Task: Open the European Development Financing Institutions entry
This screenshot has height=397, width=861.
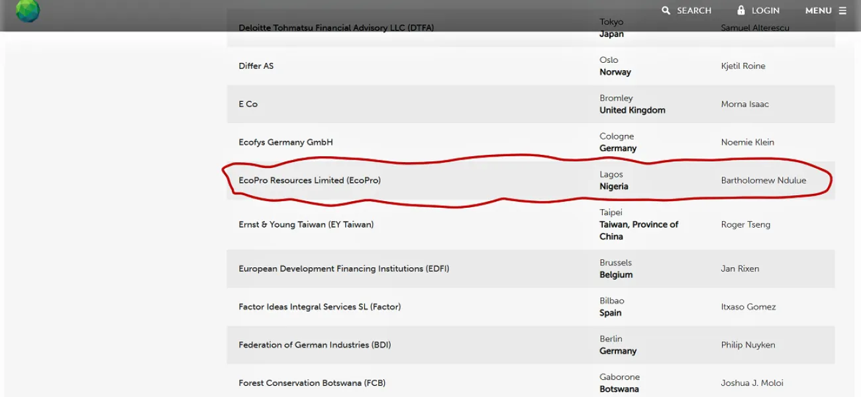Action: [x=344, y=269]
